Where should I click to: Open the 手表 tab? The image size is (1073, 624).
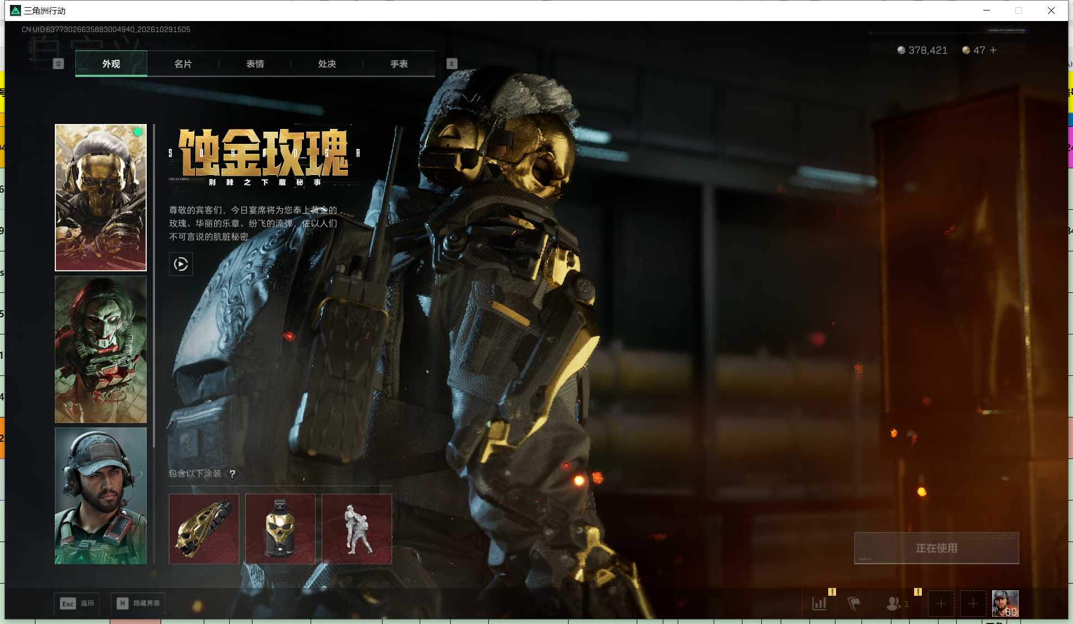399,64
